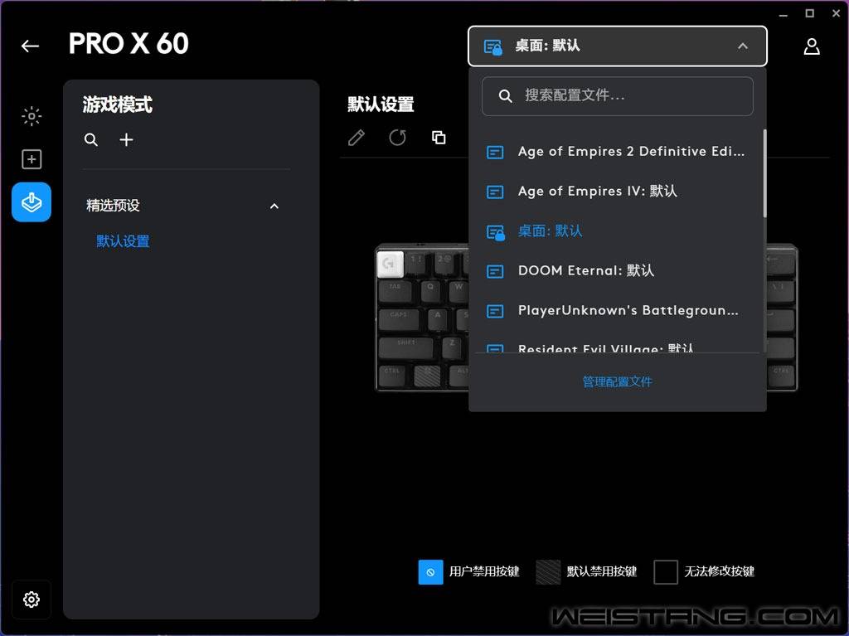Click the G key on keyboard image
The width and height of the screenshot is (849, 636).
pos(390,264)
